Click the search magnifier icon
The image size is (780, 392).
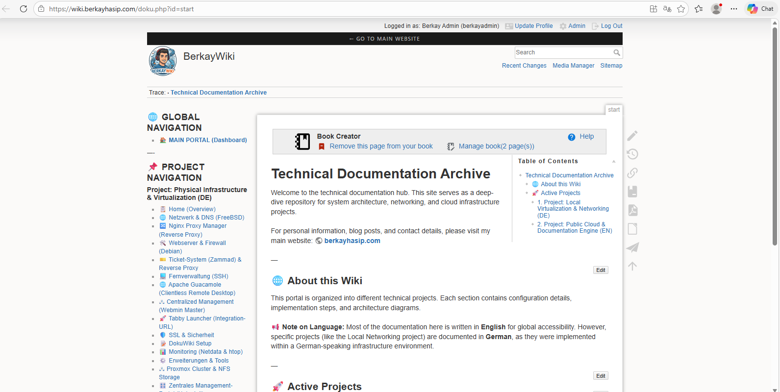617,52
